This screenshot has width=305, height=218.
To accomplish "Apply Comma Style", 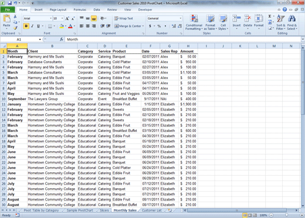I will tap(165, 26).
